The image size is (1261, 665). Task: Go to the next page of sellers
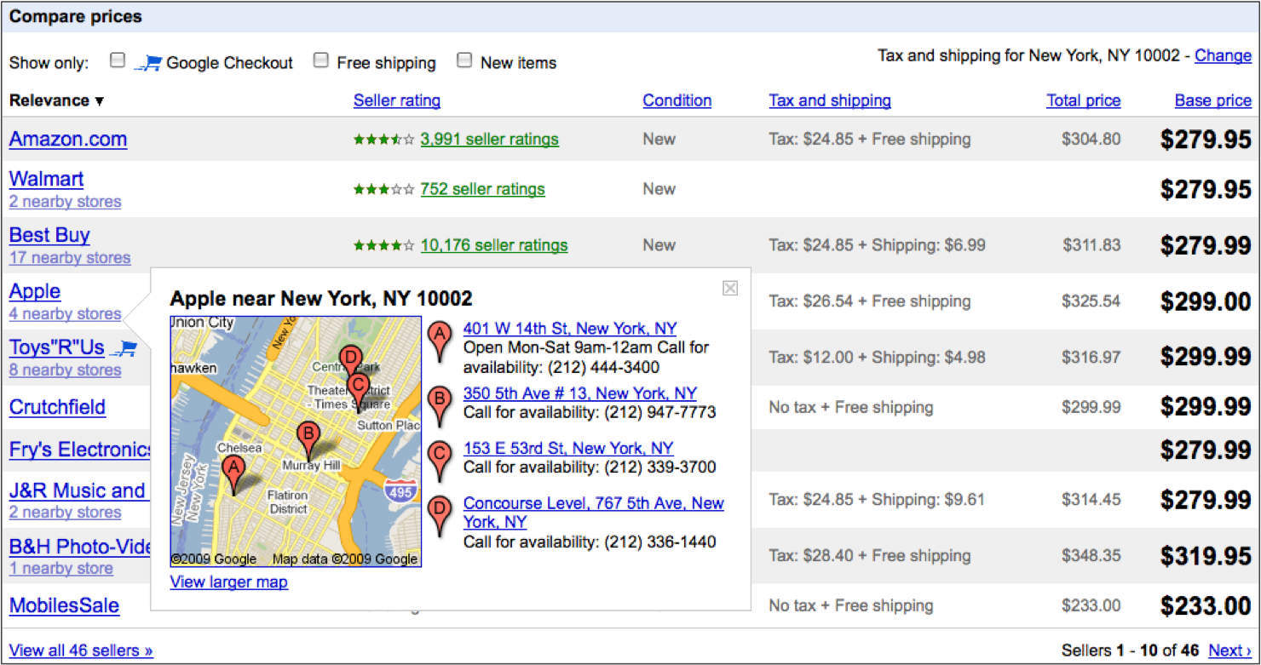[1229, 650]
